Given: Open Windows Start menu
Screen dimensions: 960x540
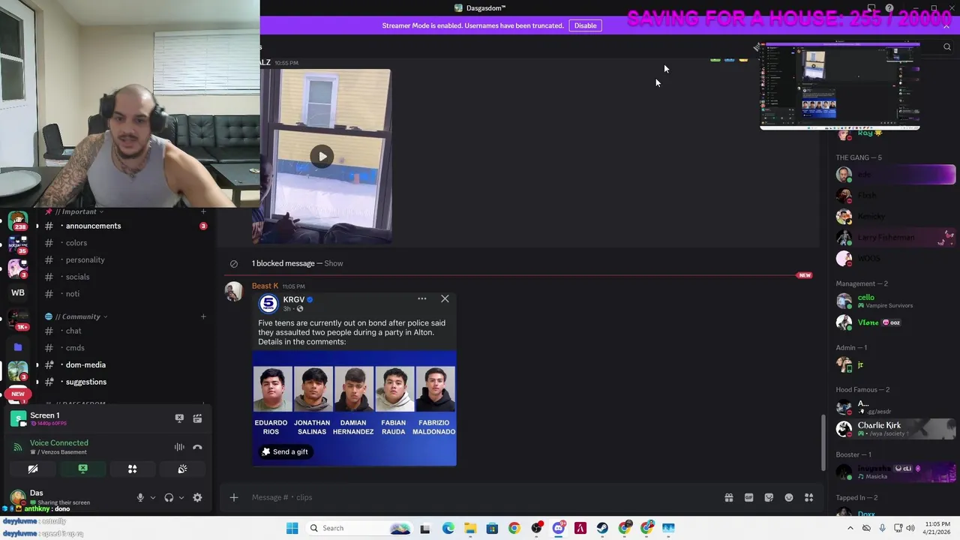Looking at the screenshot, I should [x=292, y=528].
